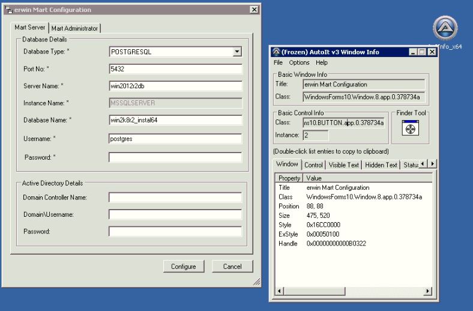This screenshot has height=311, width=473.
Task: Click the list horizontal scrollbar left arrow
Action: pyautogui.click(x=279, y=291)
